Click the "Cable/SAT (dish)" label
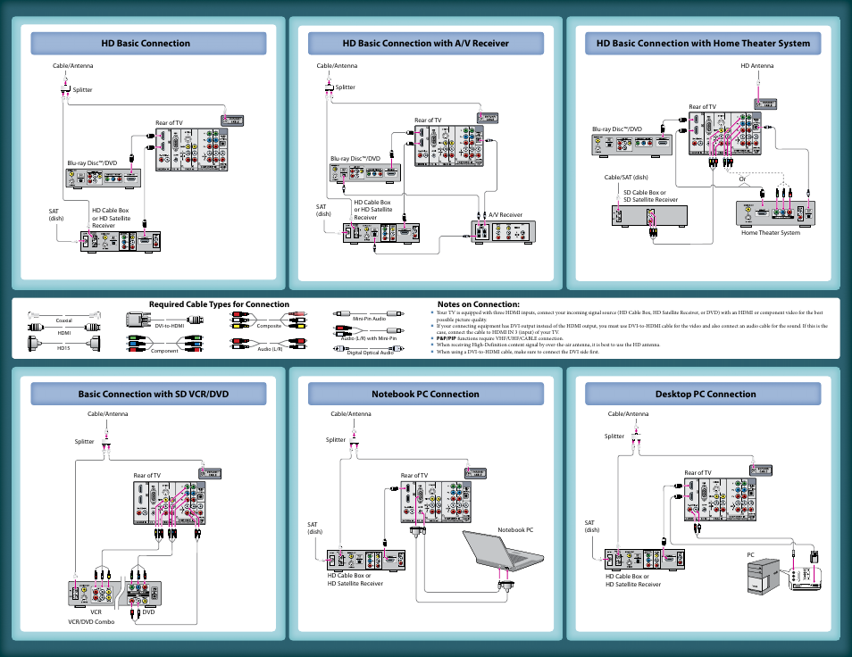The height and width of the screenshot is (657, 852). [x=626, y=177]
